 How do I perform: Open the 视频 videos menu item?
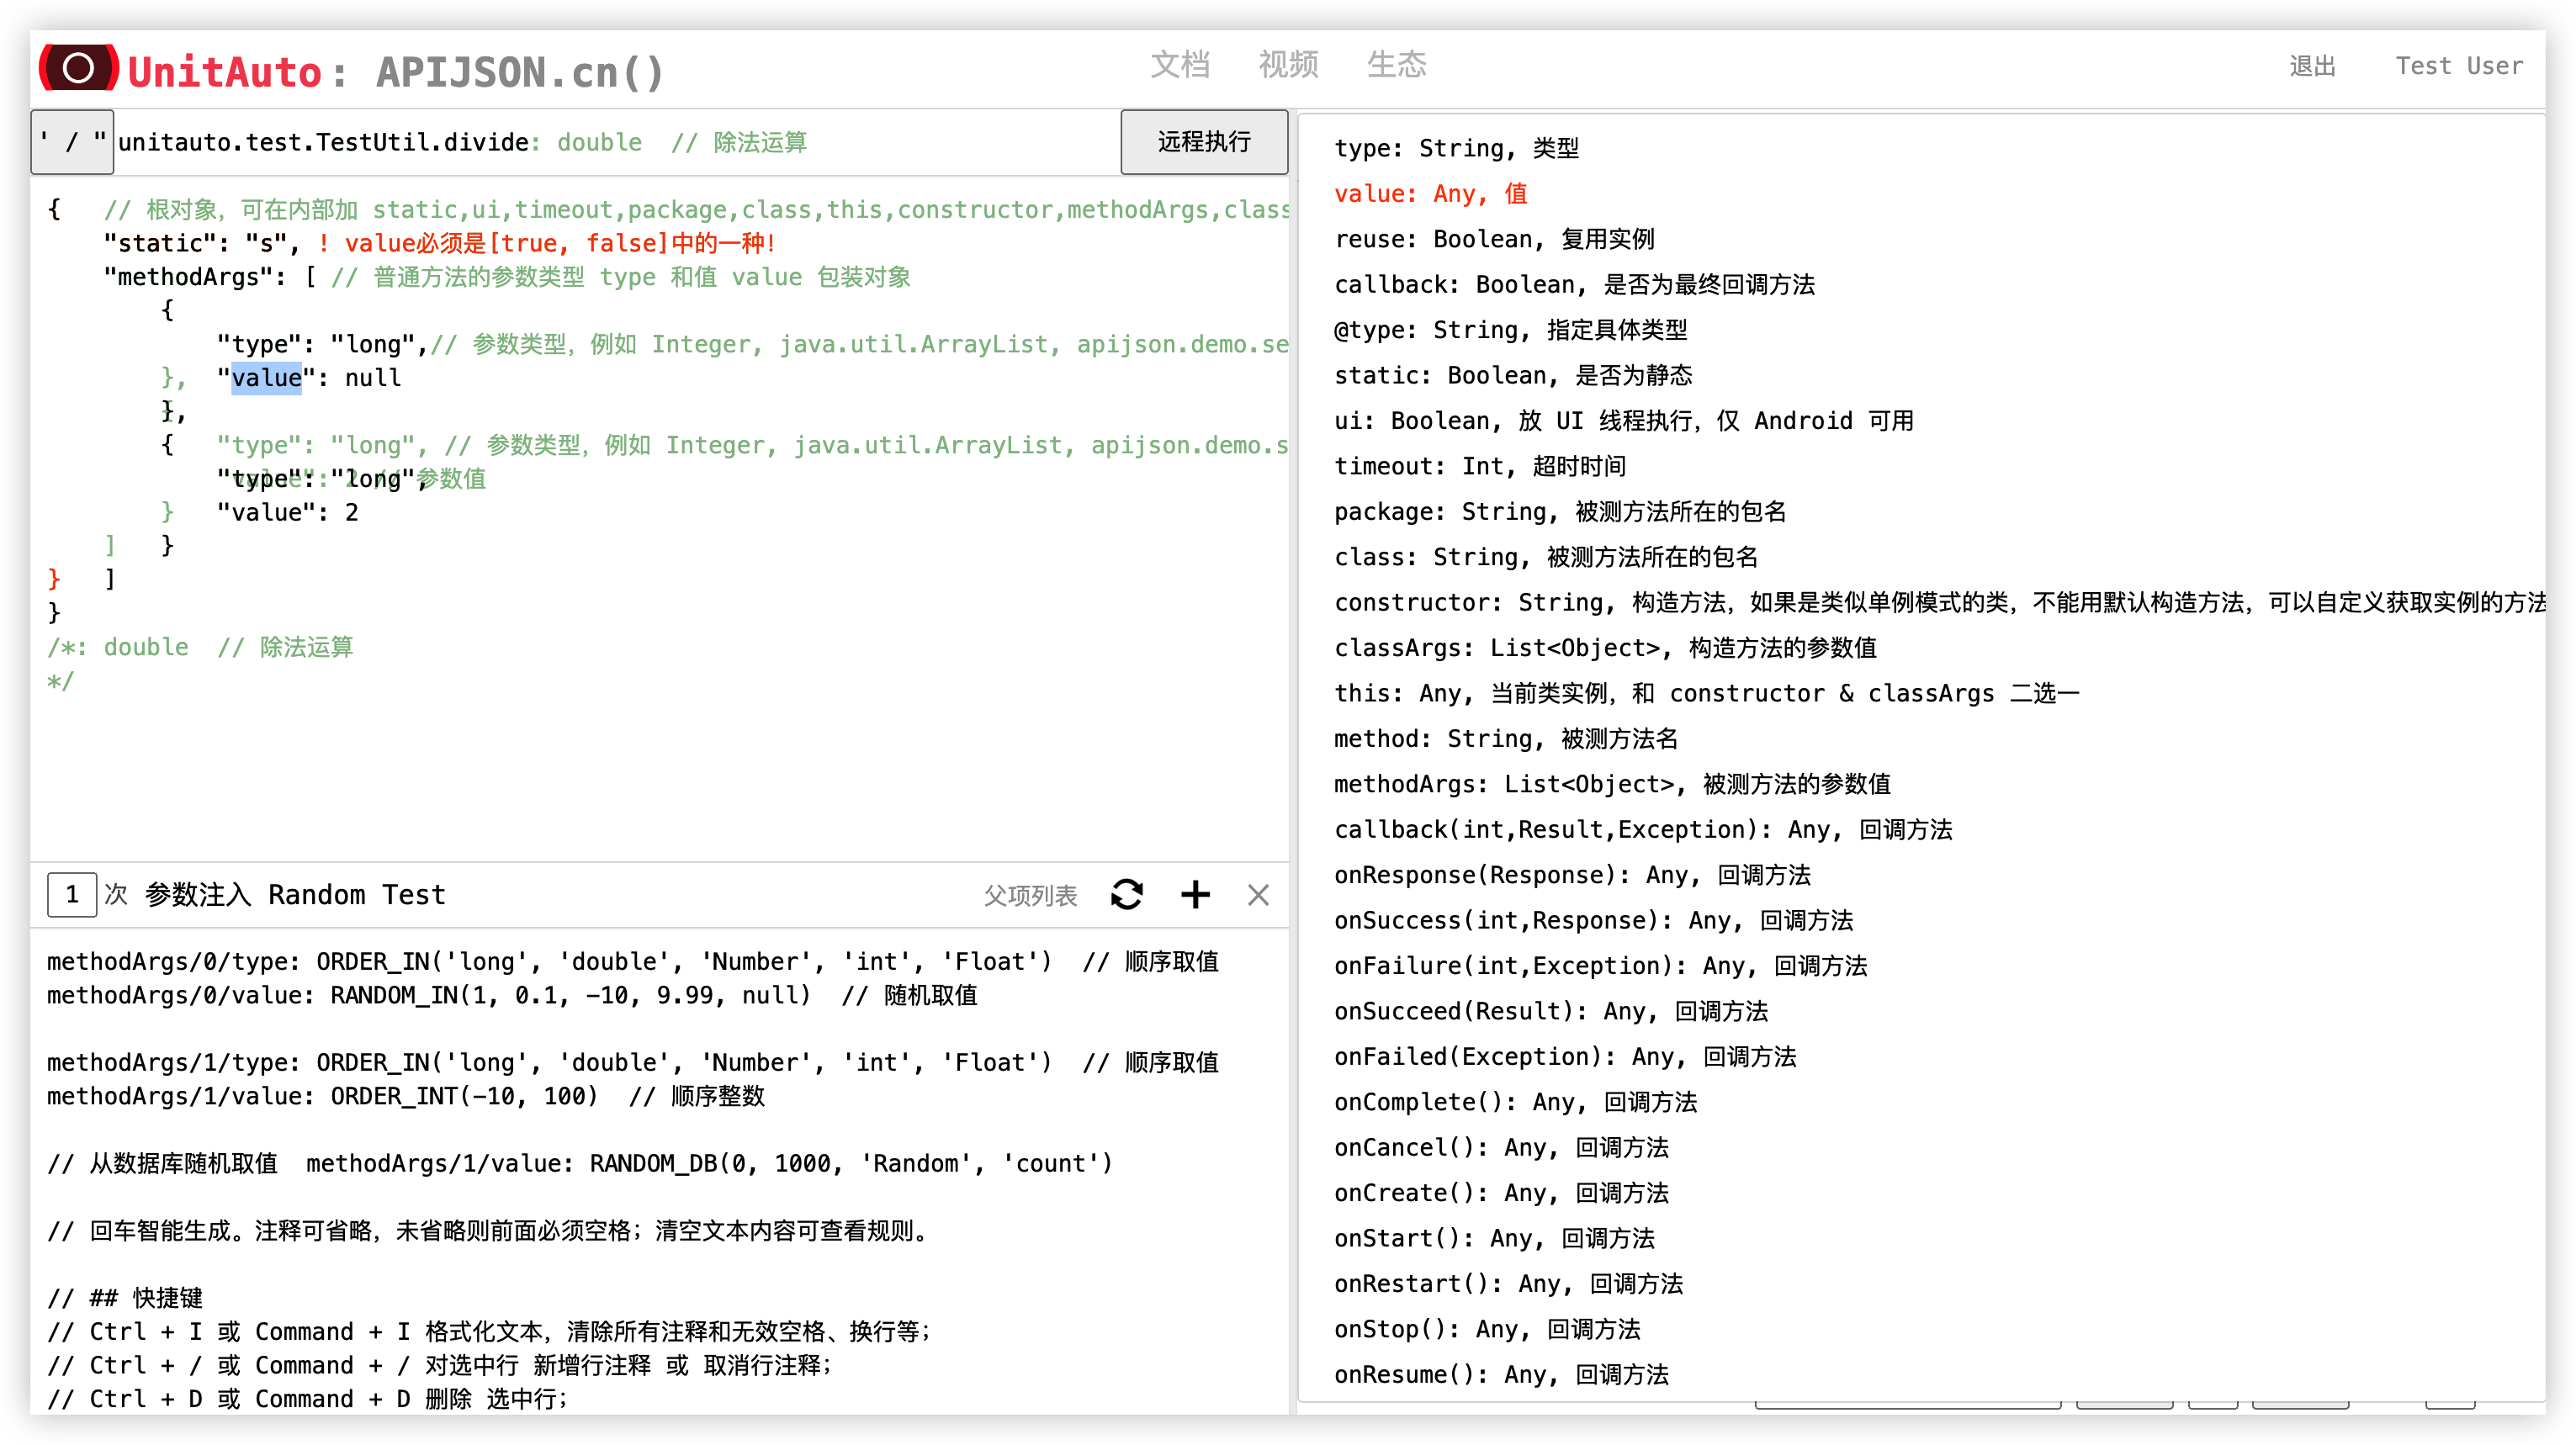[1288, 65]
